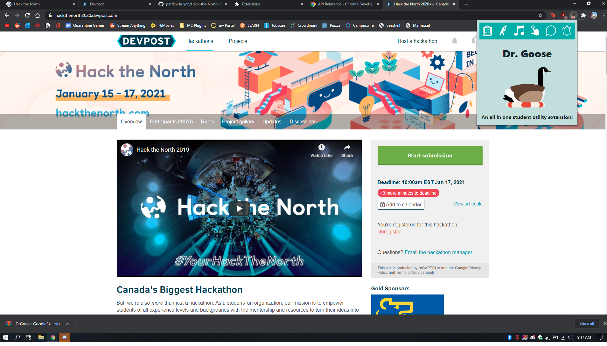The image size is (607, 346).
Task: Open the Notion bookmark icon
Action: (48, 25)
